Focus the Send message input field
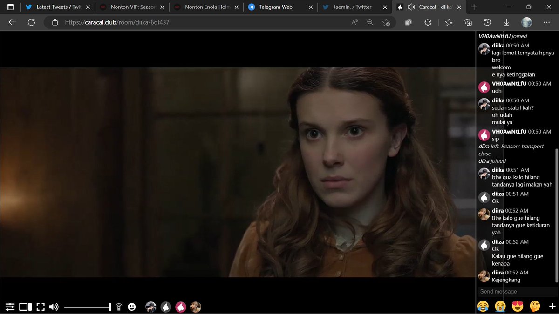The width and height of the screenshot is (559, 314). click(x=517, y=291)
